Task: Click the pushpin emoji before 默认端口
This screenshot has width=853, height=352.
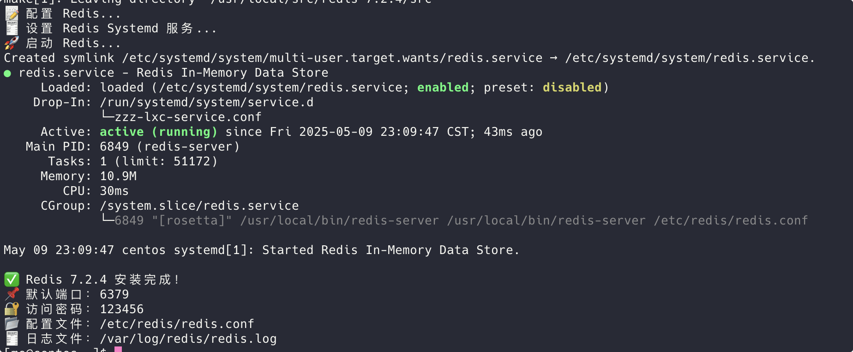Action: [x=12, y=294]
